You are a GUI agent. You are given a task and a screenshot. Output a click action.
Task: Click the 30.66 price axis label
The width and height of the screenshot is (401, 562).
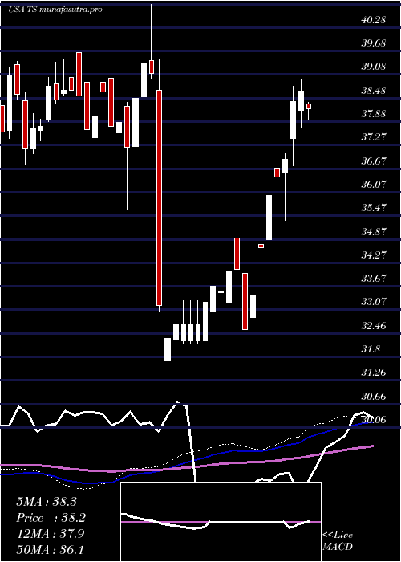coord(374,397)
